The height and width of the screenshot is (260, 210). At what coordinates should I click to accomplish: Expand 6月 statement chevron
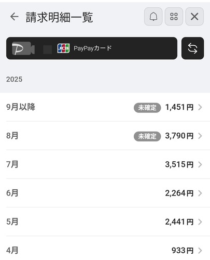[x=200, y=193]
